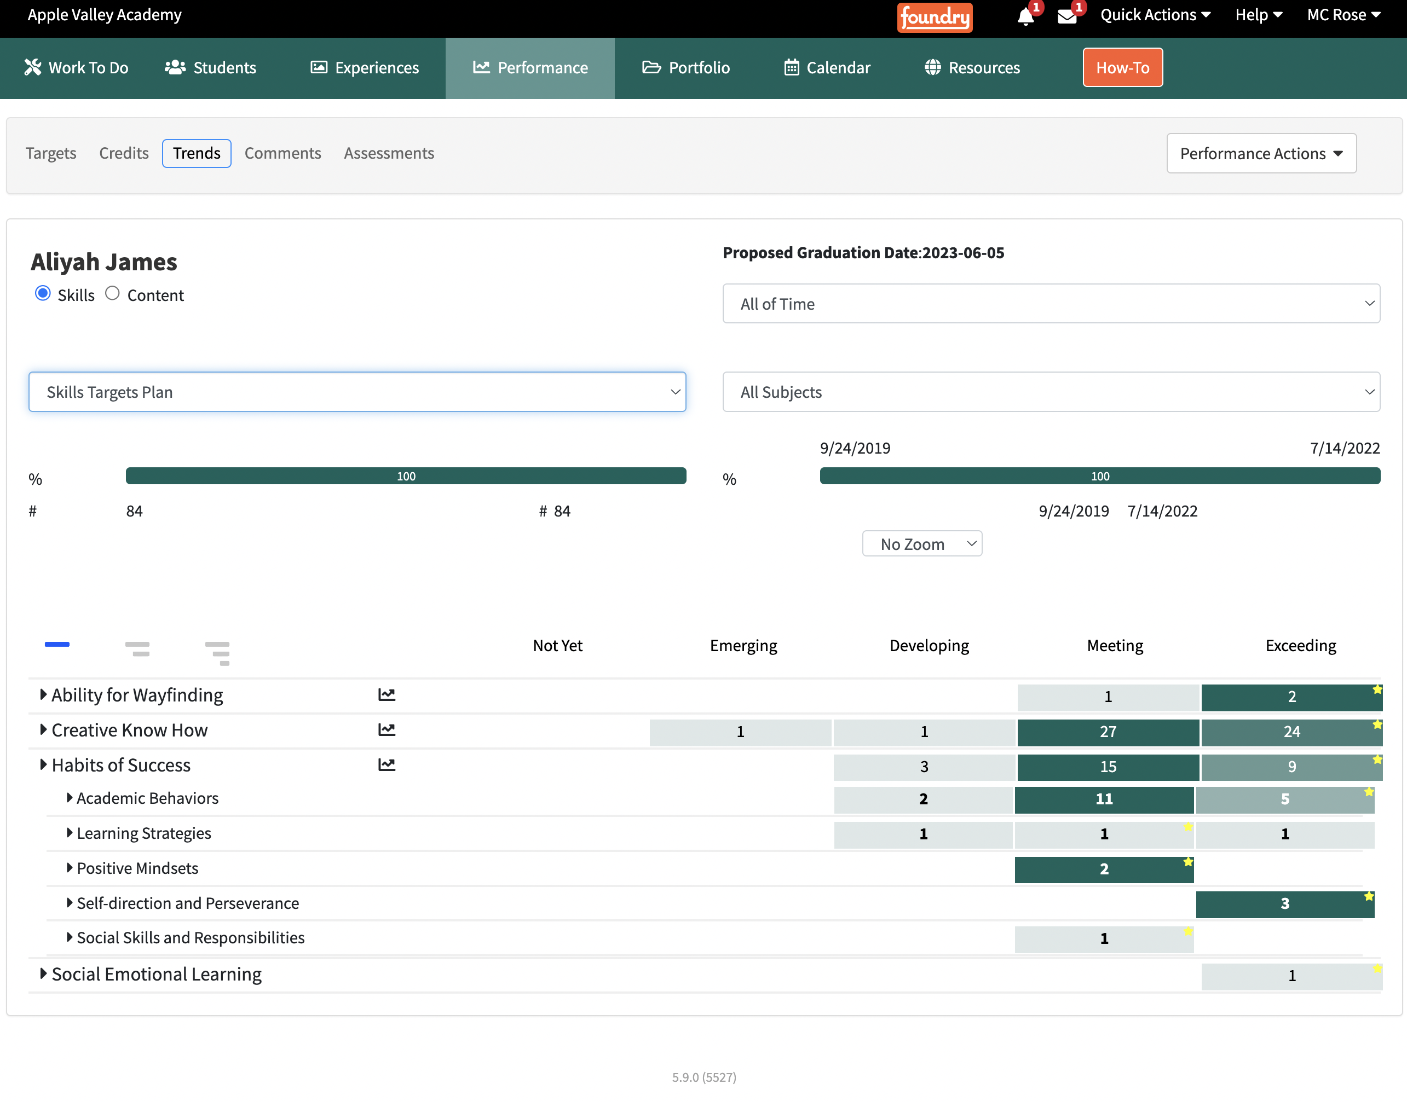Screen dimensions: 1407x1102
Task: Select the Trends tab
Action: [x=197, y=153]
